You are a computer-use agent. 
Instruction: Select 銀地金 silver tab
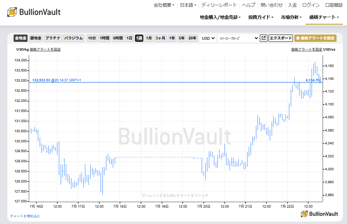pos(36,38)
